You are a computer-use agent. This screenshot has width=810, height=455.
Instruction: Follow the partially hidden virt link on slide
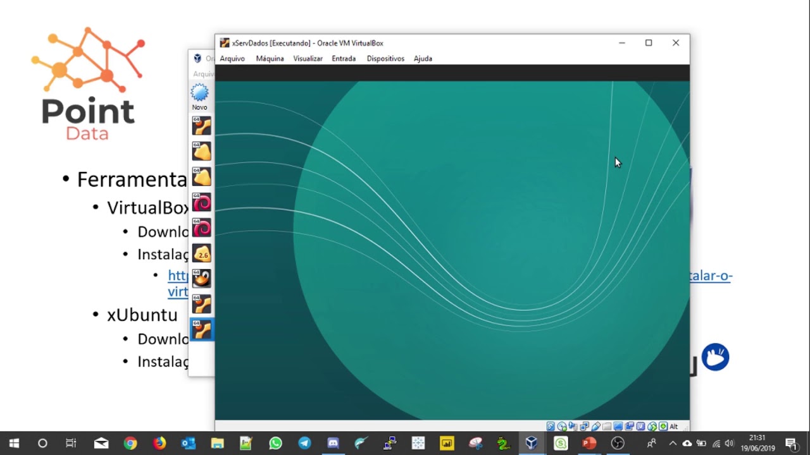click(x=178, y=291)
